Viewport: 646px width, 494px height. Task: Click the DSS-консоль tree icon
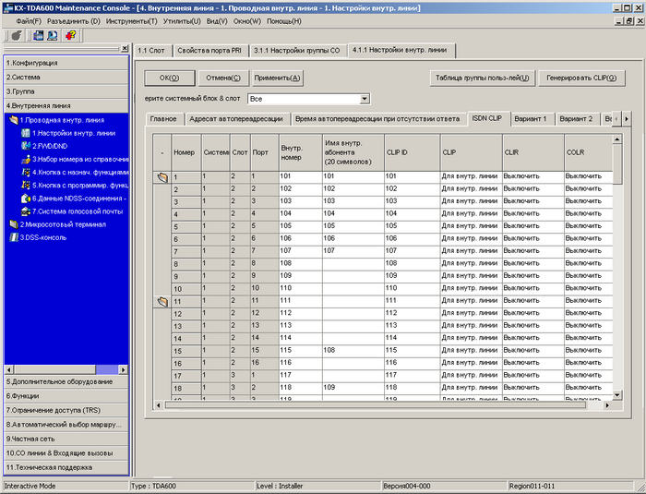12,236
